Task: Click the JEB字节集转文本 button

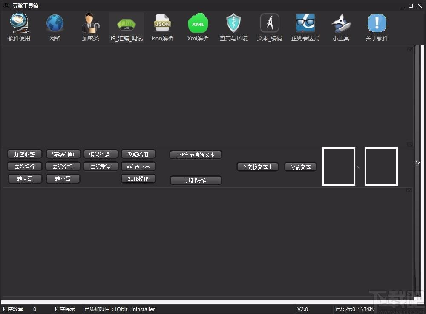Action: coord(196,155)
